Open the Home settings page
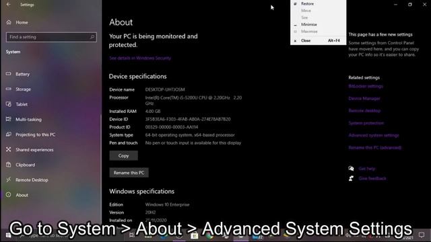This screenshot has width=431, height=242. 17,22
